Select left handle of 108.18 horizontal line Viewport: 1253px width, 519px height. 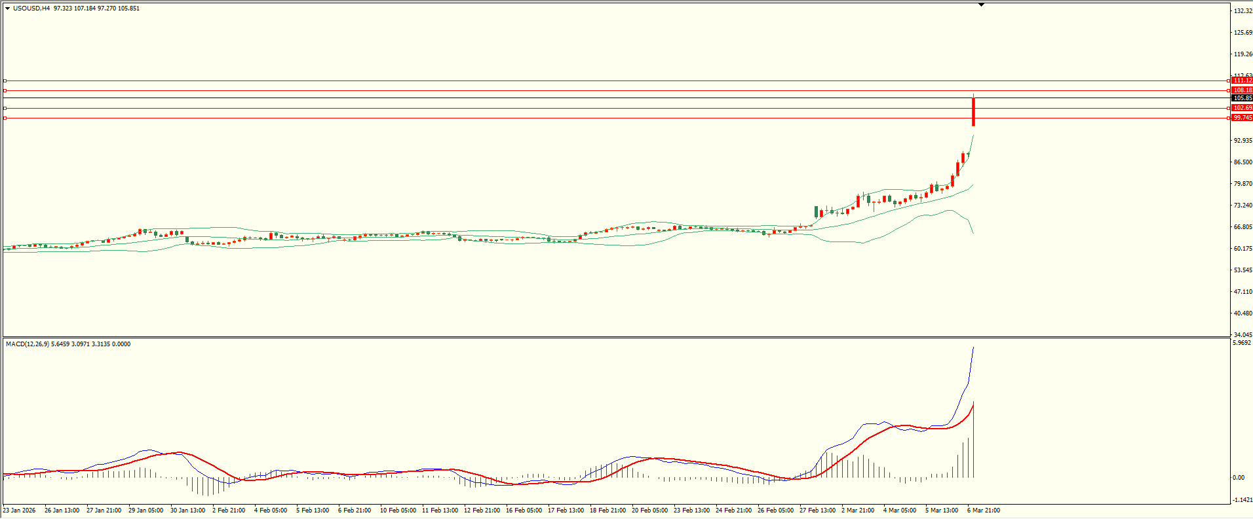(5, 91)
